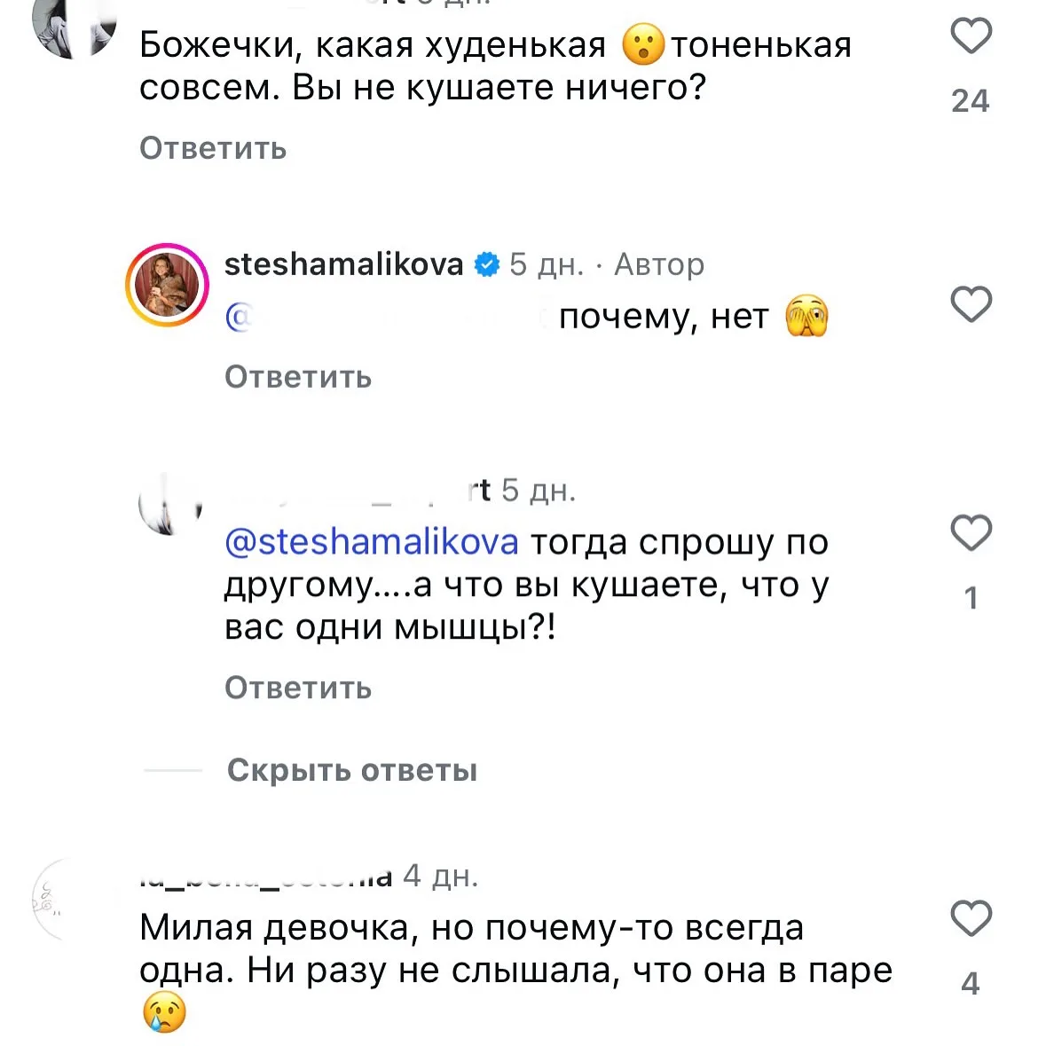Click the blue verified badge next to steshamalikova
Image resolution: width=1046 pixels, height=1046 pixels.
tap(487, 264)
